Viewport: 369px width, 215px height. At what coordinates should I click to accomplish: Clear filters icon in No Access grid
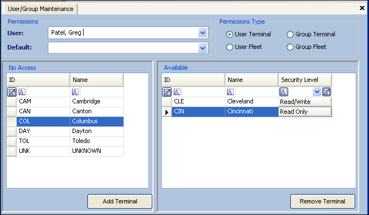(12, 92)
